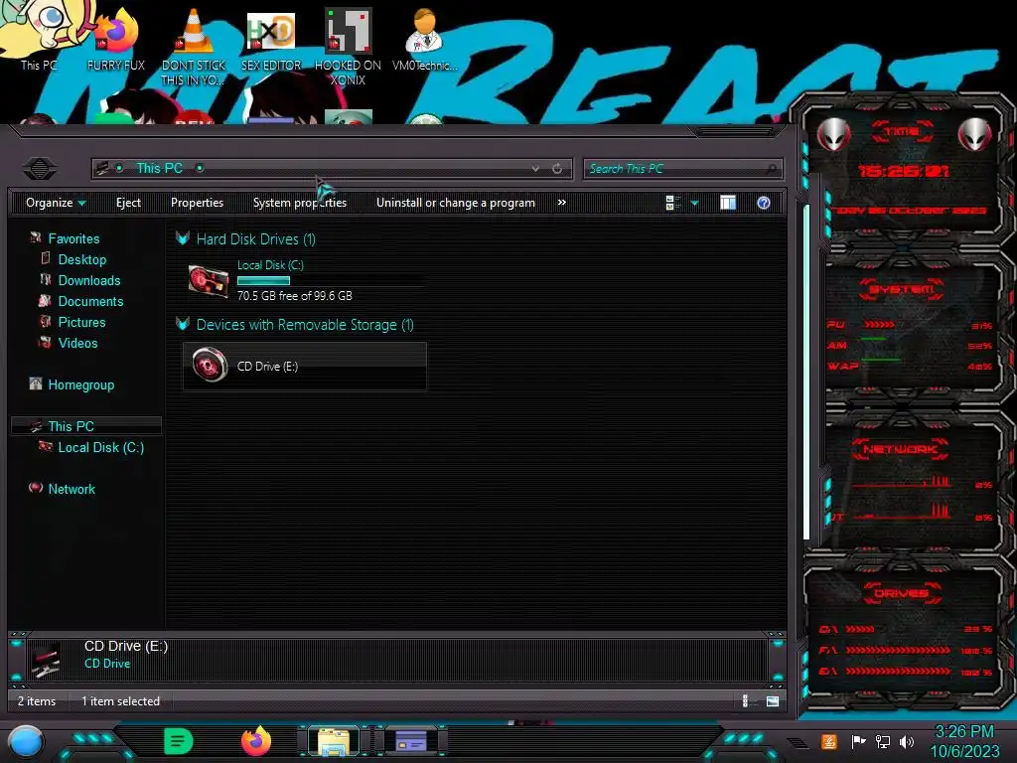The width and height of the screenshot is (1017, 763).
Task: Click the left alien head gadget icon
Action: click(833, 134)
